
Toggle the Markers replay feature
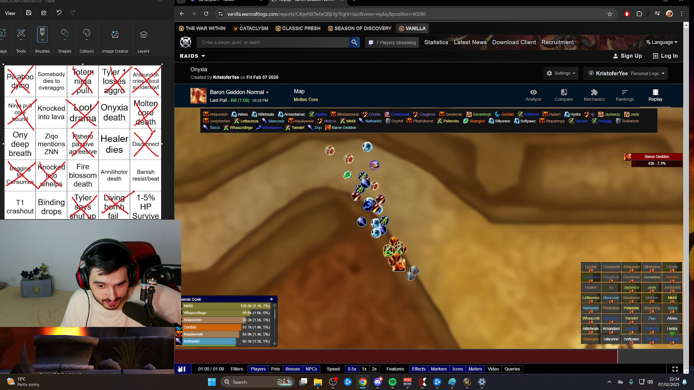pos(438,369)
